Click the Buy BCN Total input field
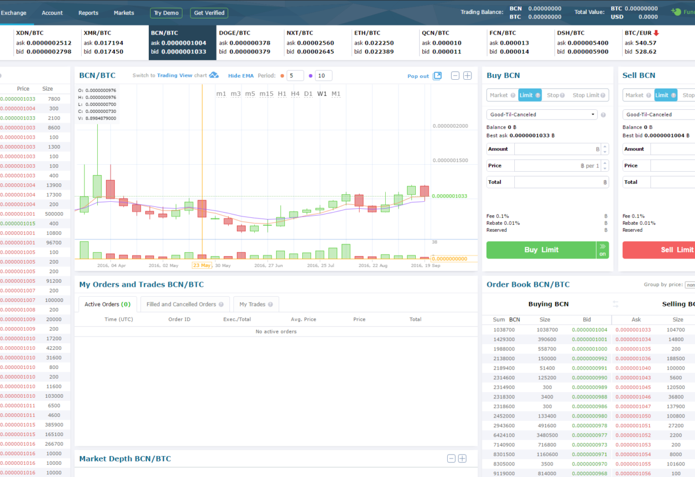 562,182
